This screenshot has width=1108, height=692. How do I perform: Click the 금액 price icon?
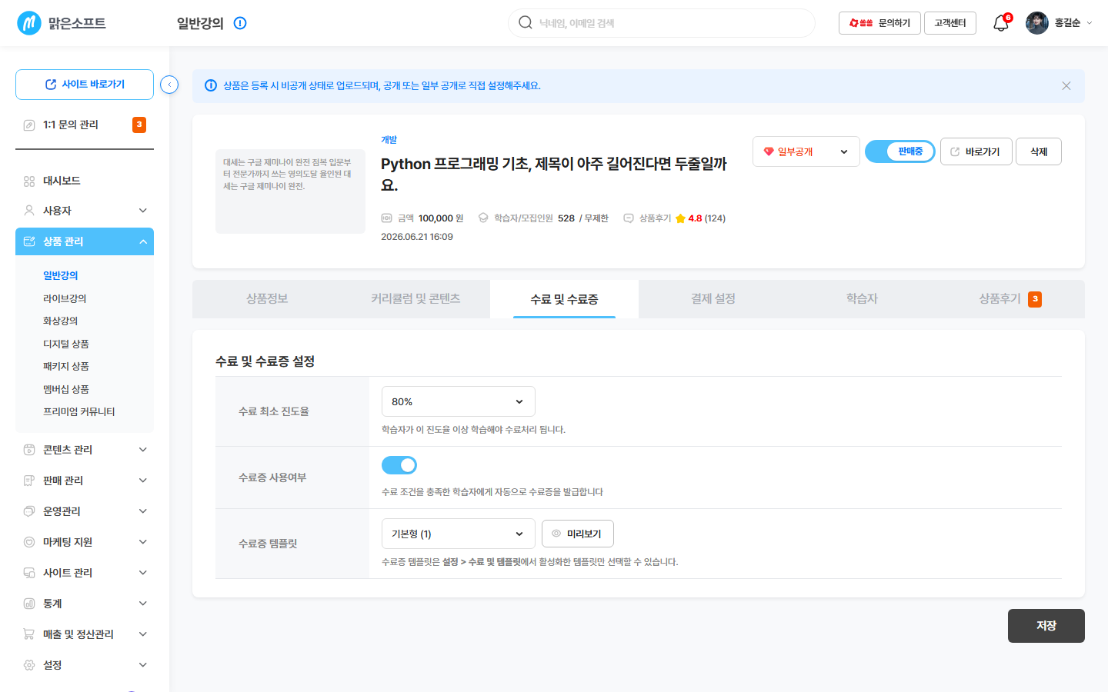[387, 218]
